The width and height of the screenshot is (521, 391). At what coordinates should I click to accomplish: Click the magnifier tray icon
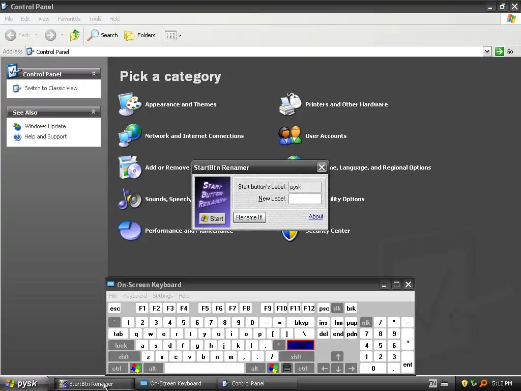pyautogui.click(x=483, y=383)
